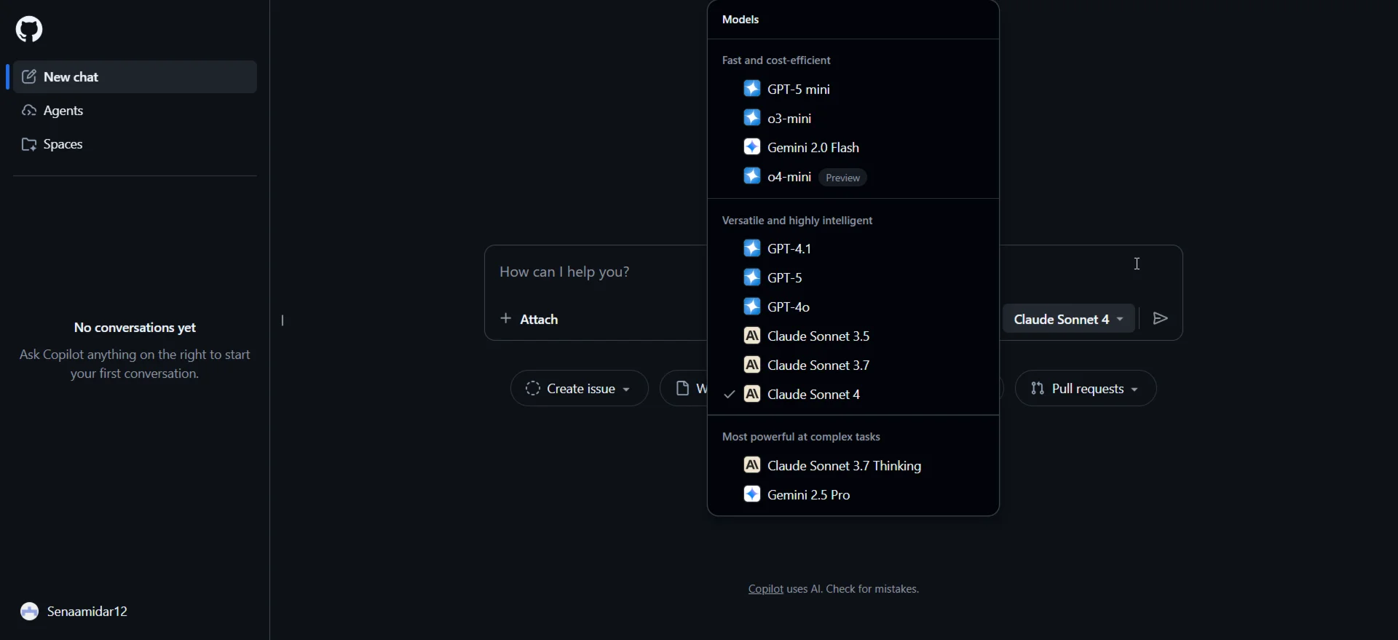This screenshot has width=1398, height=640.
Task: Click the GPT-4o model icon
Action: 752,307
